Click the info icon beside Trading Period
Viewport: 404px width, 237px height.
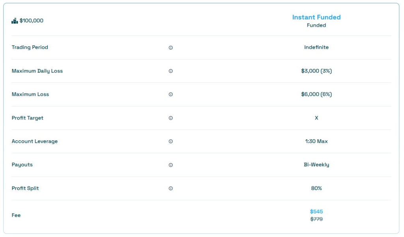pos(170,47)
